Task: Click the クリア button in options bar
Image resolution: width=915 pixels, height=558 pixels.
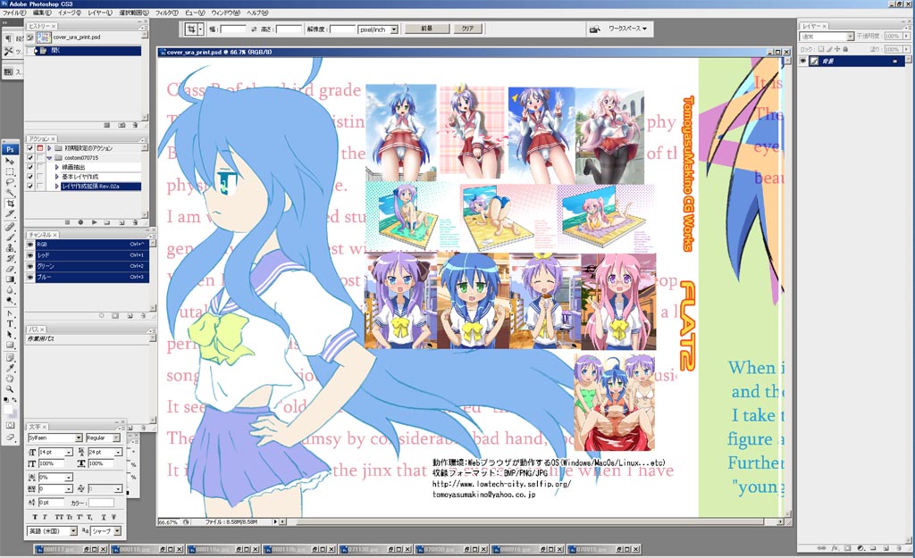Action: click(x=468, y=29)
